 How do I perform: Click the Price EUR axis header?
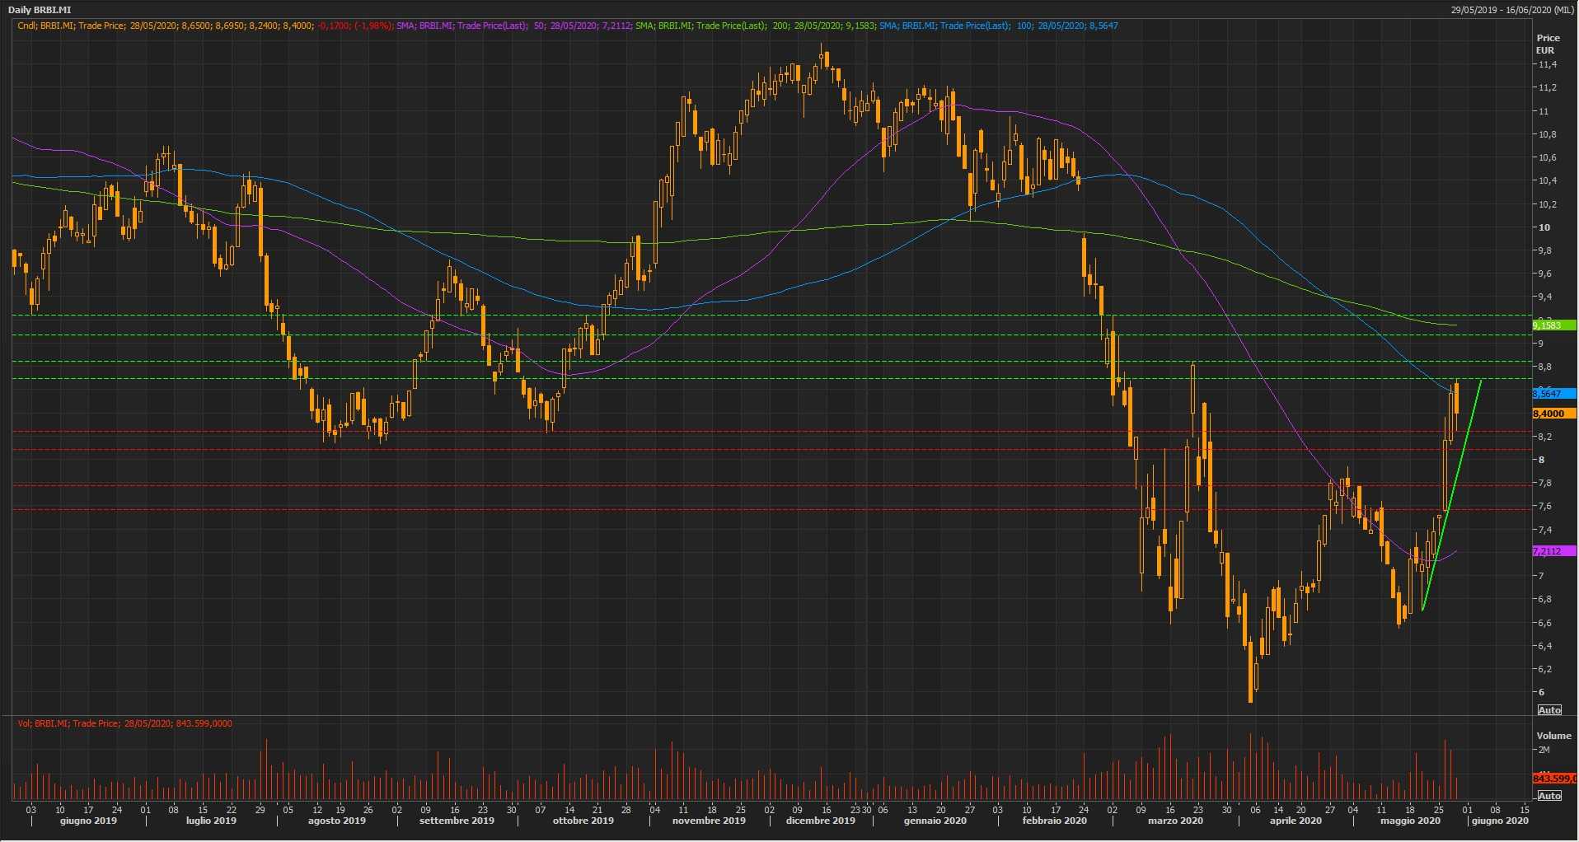click(1548, 44)
